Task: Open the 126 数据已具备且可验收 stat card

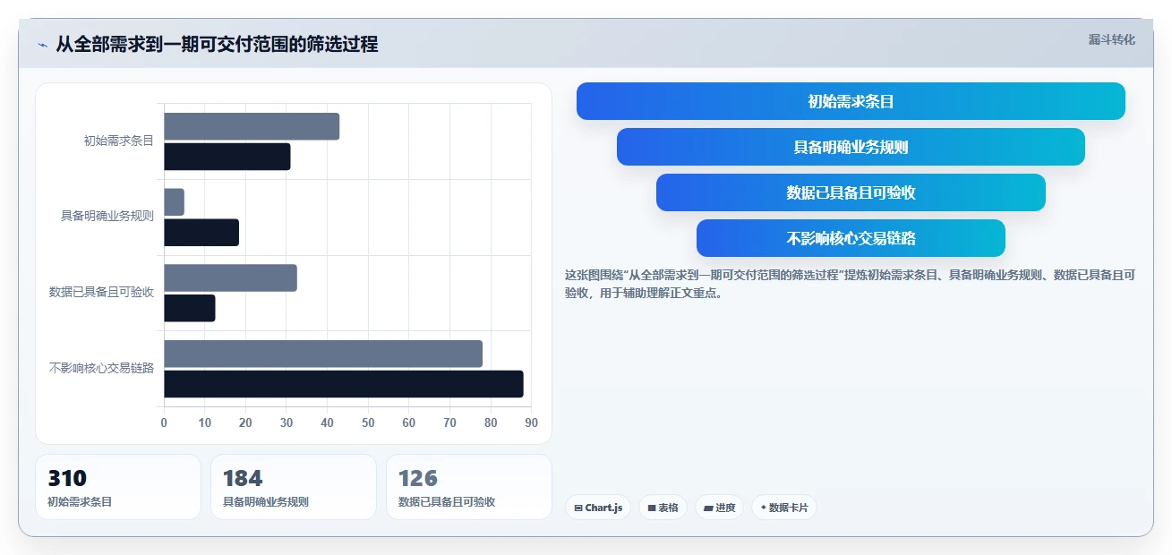Action: 469,487
